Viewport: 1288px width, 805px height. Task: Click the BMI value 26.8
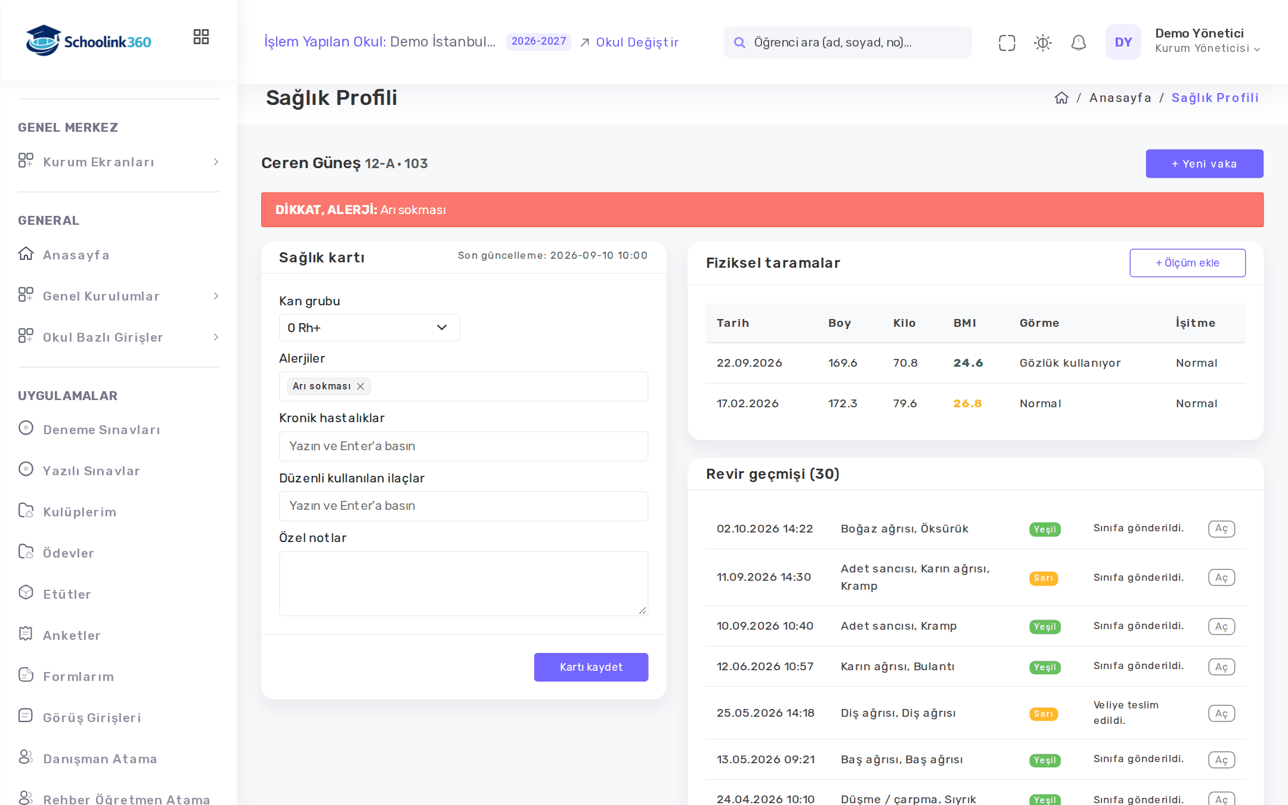pos(967,403)
